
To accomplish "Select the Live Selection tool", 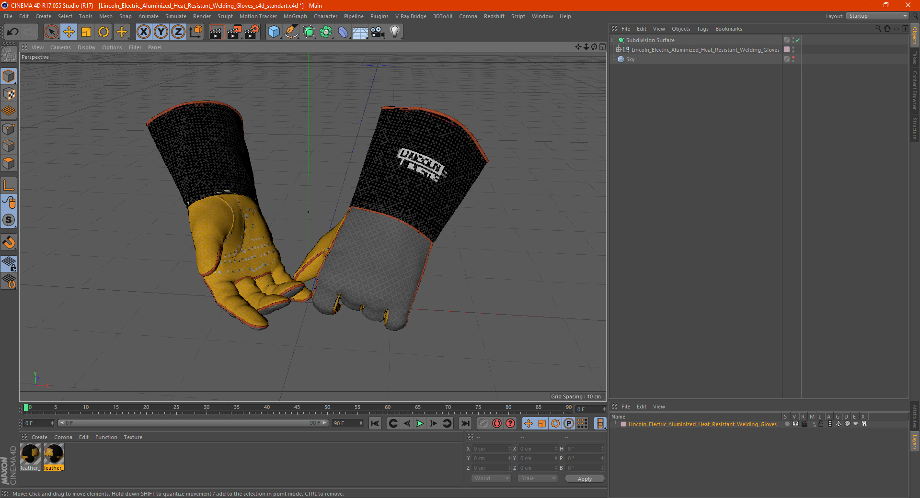I will click(51, 32).
